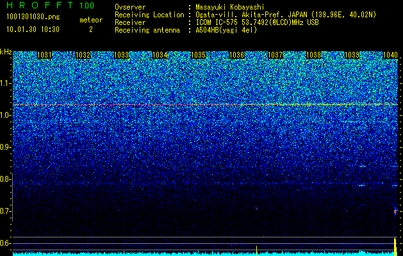The width and height of the screenshot is (403, 256).
Task: Click the date stamp 10.01.30 10:30
Action: [33, 29]
